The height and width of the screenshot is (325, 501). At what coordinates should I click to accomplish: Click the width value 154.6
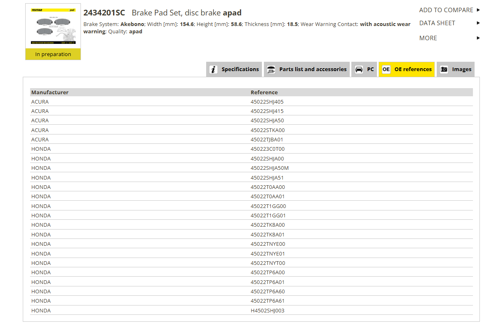coord(187,24)
